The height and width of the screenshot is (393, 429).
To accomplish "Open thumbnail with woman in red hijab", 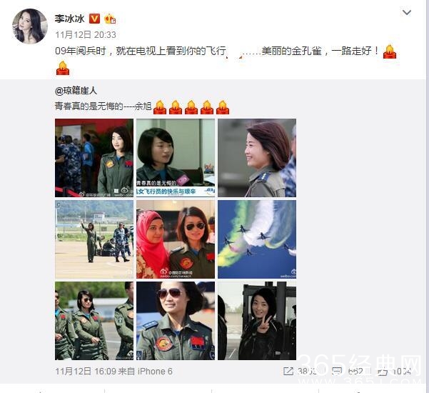I will tap(176, 239).
